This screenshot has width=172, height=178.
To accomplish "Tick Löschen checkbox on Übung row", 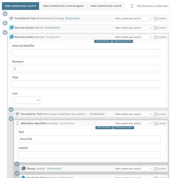I will [x=156, y=169].
